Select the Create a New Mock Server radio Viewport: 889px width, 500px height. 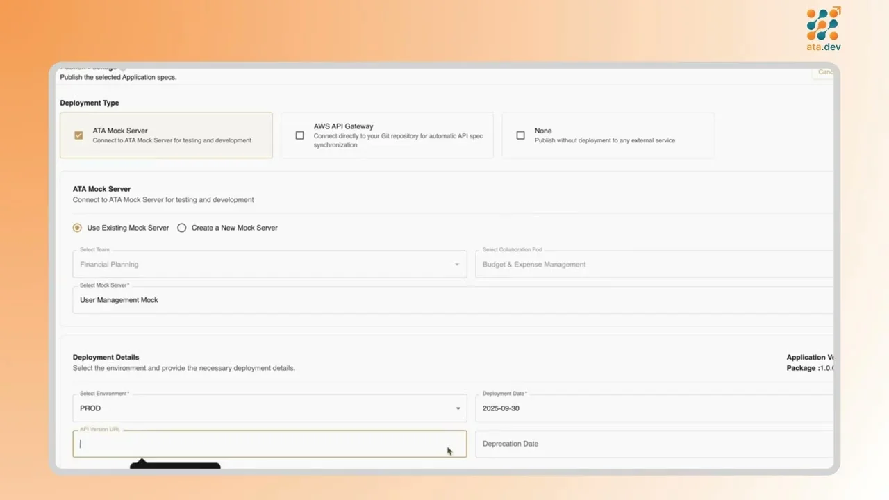click(x=182, y=228)
